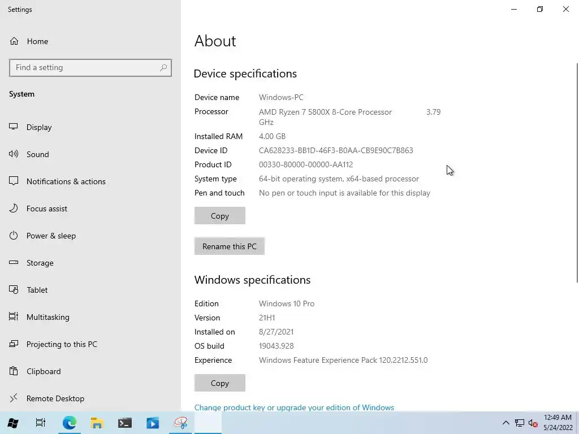
Task: Click the Windows specifications heading
Action: click(x=252, y=280)
